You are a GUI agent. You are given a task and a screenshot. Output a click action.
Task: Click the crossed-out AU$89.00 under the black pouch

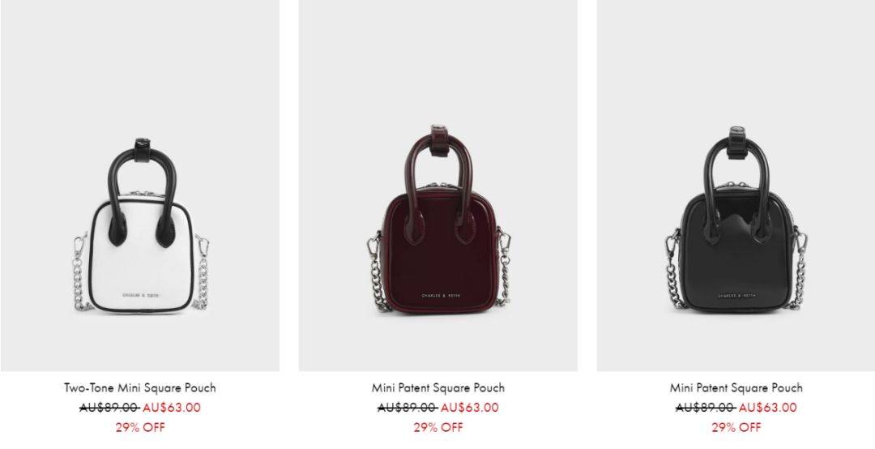tap(705, 408)
